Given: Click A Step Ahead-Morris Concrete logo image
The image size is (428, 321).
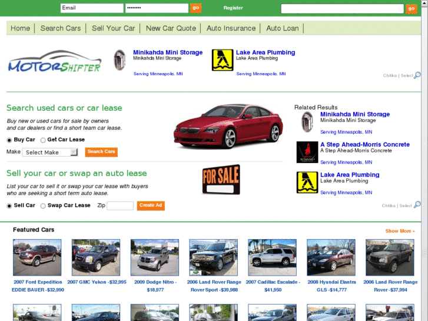Looking at the screenshot, I should click(x=307, y=152).
